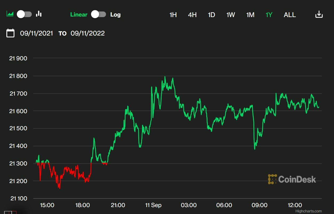Click the 11 Sep axis marker
Screen dimensions: 334x214
[153, 205]
